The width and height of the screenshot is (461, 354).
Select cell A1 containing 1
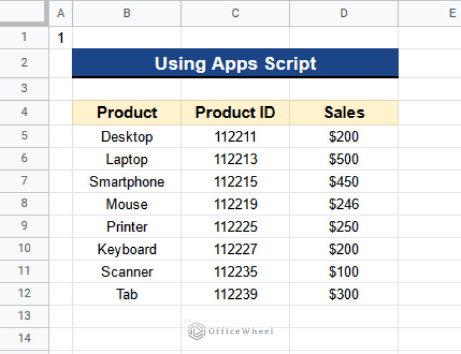(x=61, y=38)
